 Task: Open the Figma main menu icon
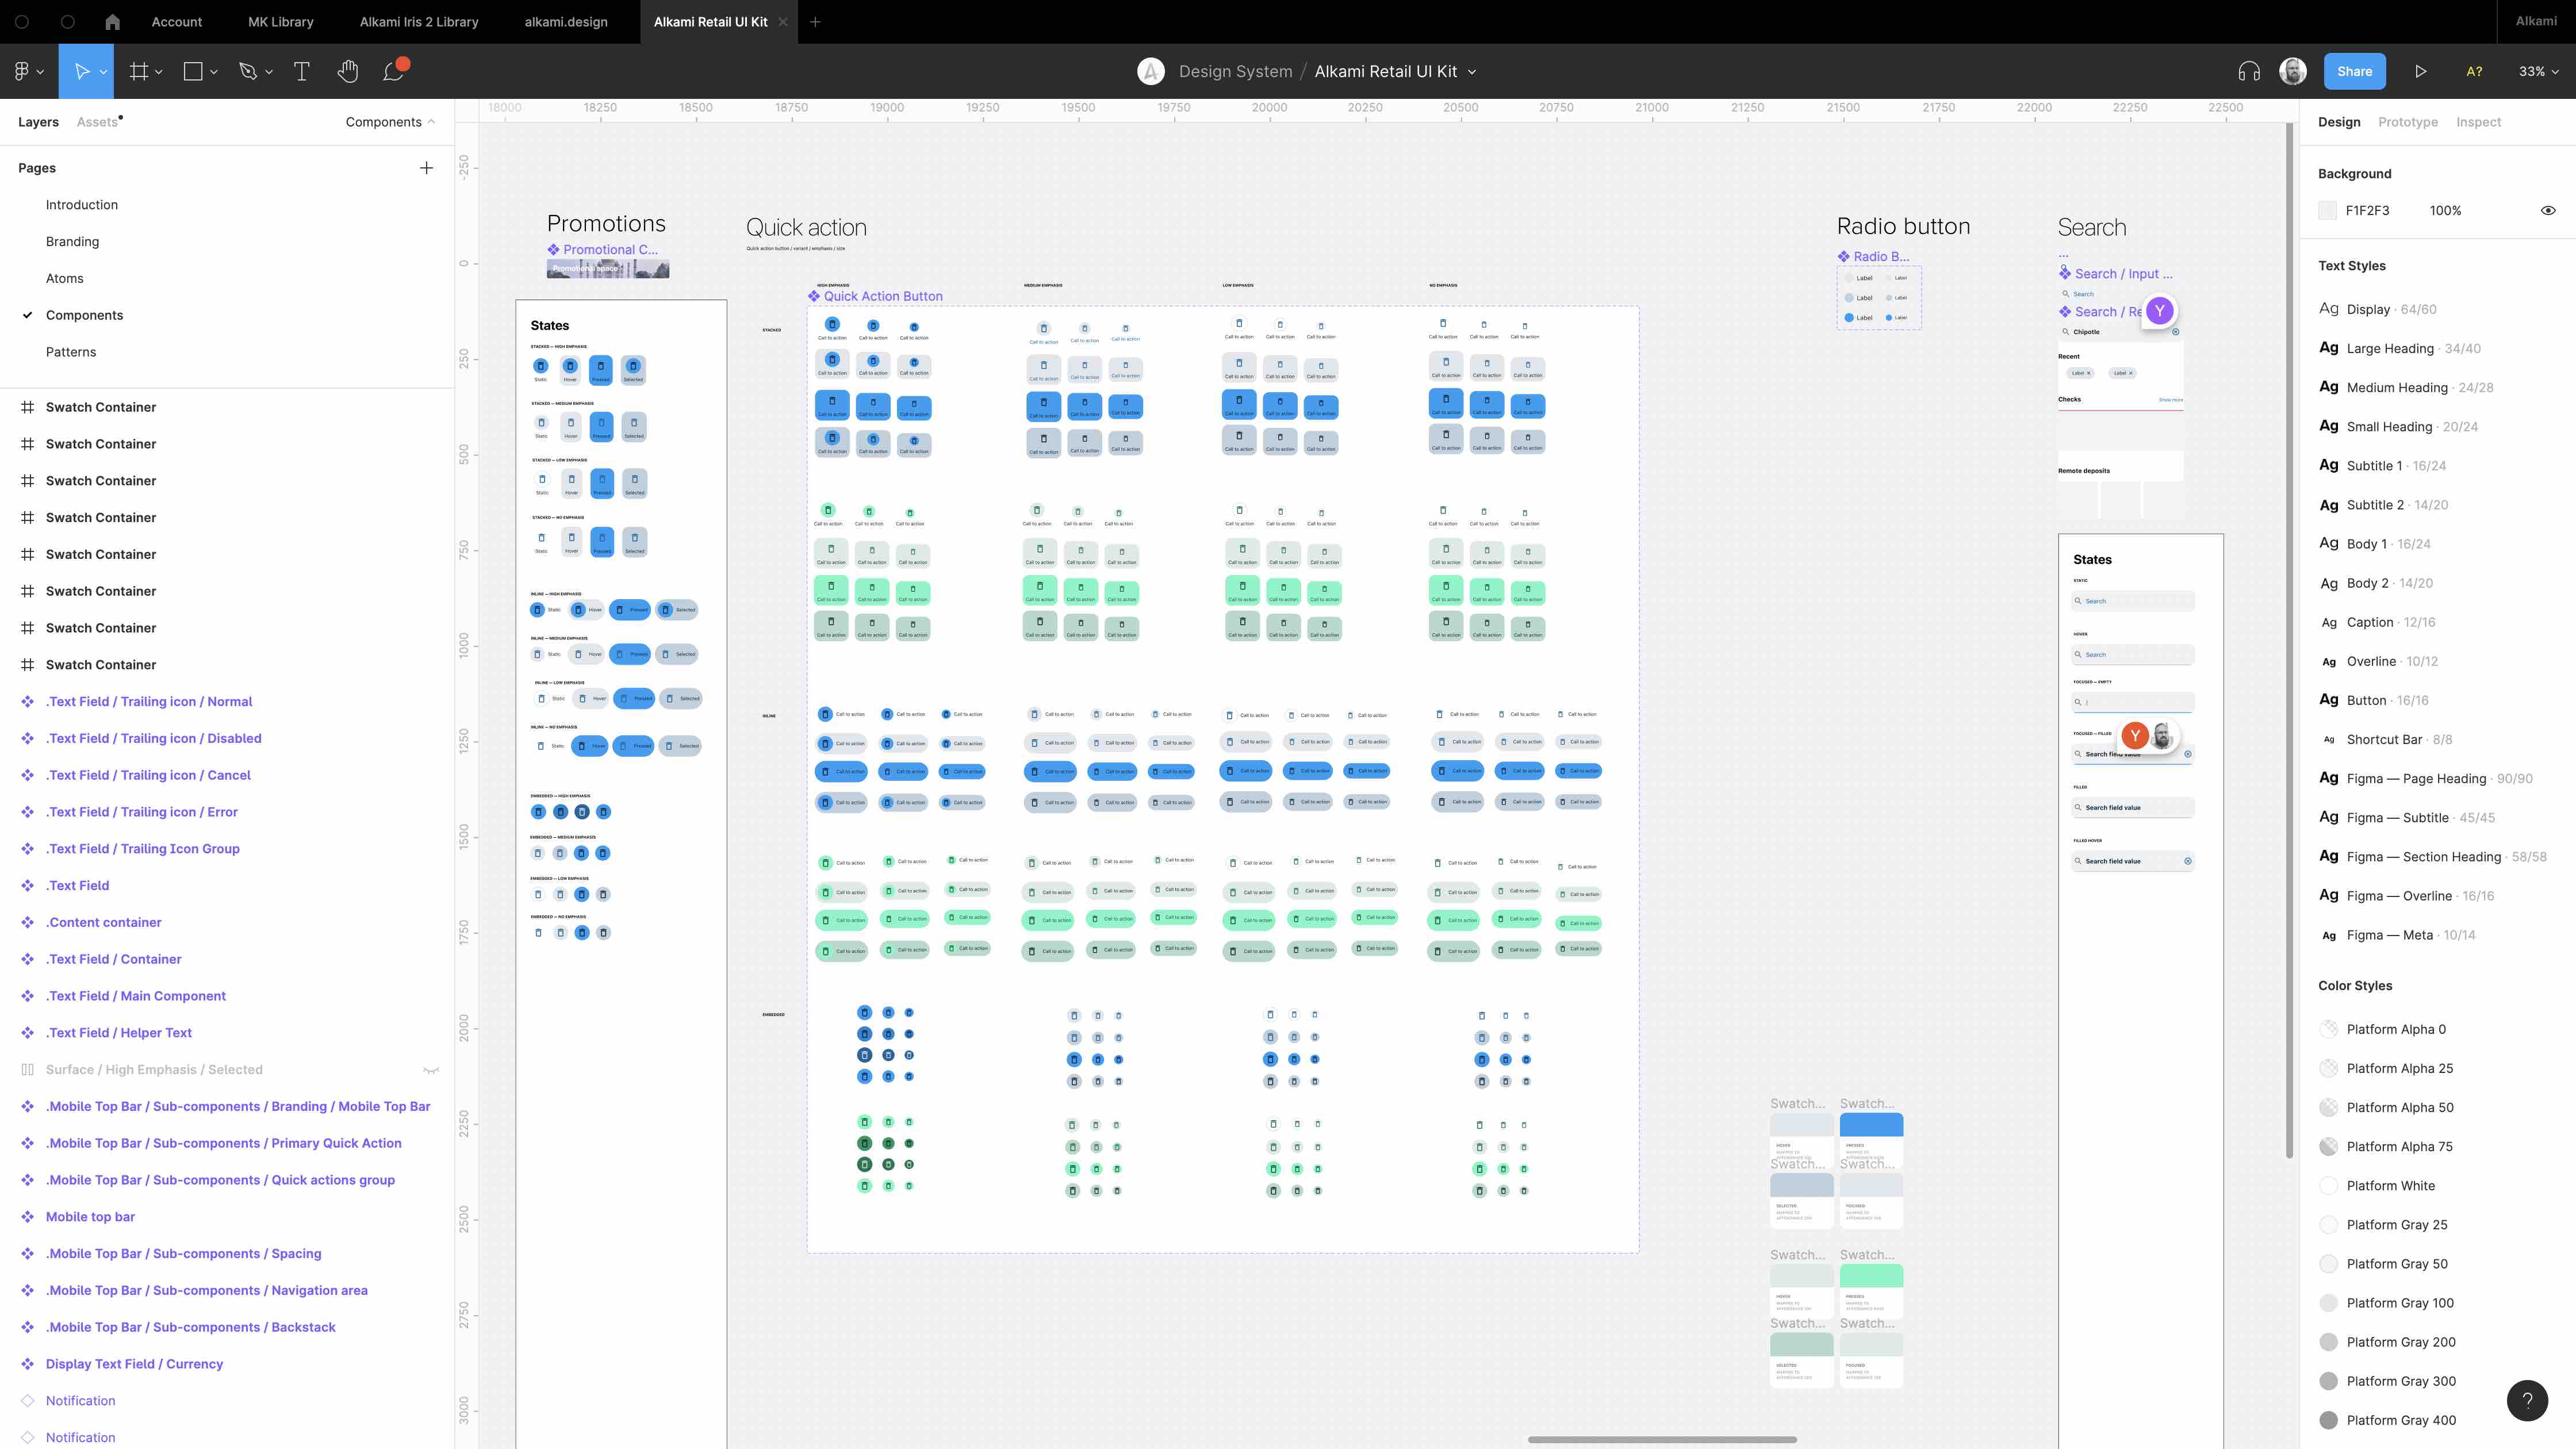22,71
